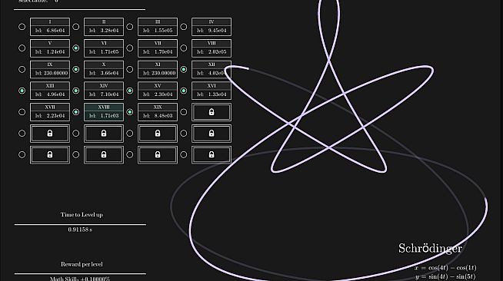Click the item XIX box
This screenshot has height=281, width=503.
pyautogui.click(x=158, y=112)
